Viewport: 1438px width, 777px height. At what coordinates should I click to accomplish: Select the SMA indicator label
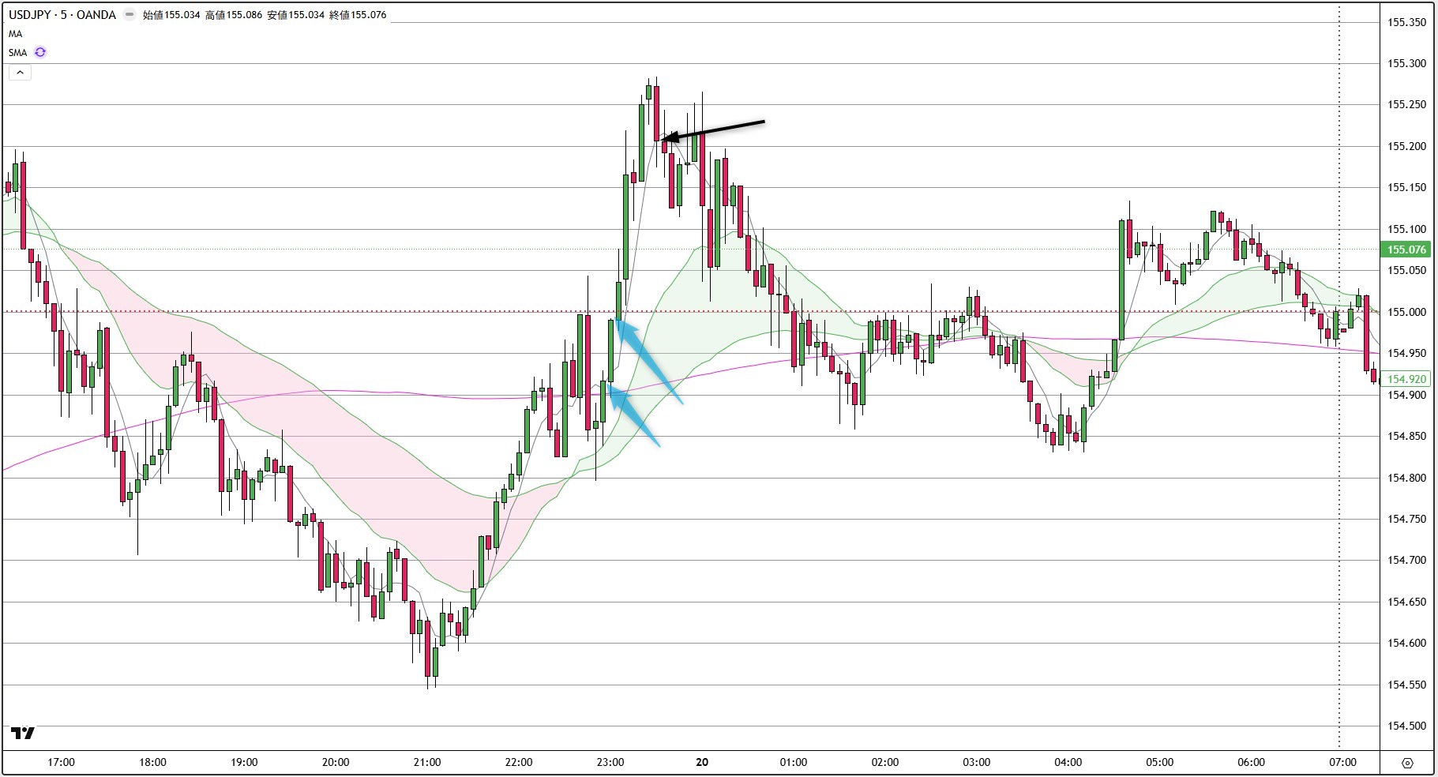click(18, 52)
